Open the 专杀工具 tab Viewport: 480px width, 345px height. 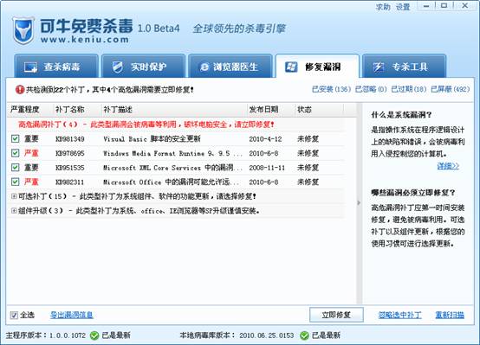pyautogui.click(x=404, y=67)
